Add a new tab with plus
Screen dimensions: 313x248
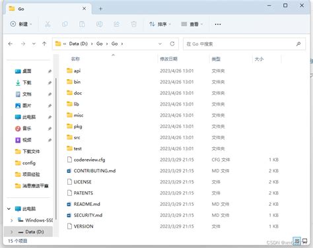click(100, 9)
